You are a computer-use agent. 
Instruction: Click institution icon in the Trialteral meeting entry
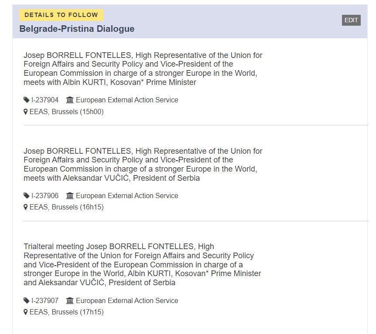click(70, 300)
